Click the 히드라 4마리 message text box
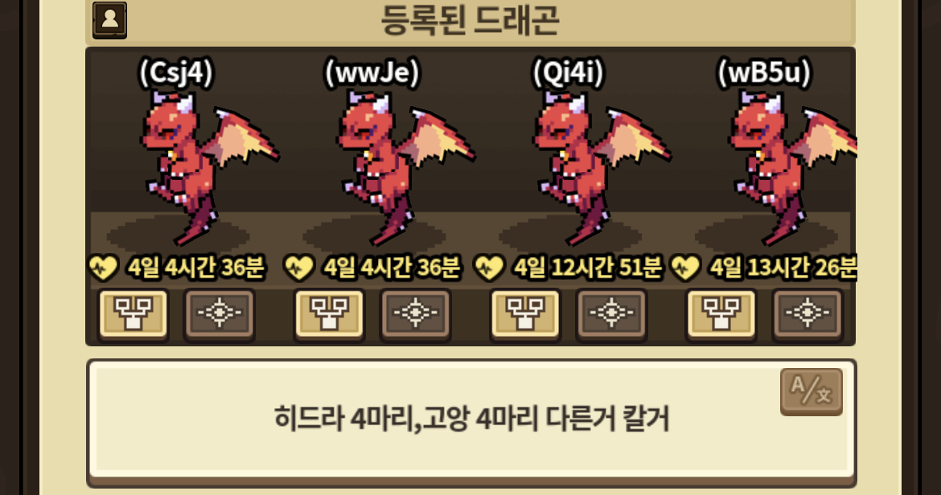Viewport: 941px width, 495px height. pyautogui.click(x=471, y=421)
